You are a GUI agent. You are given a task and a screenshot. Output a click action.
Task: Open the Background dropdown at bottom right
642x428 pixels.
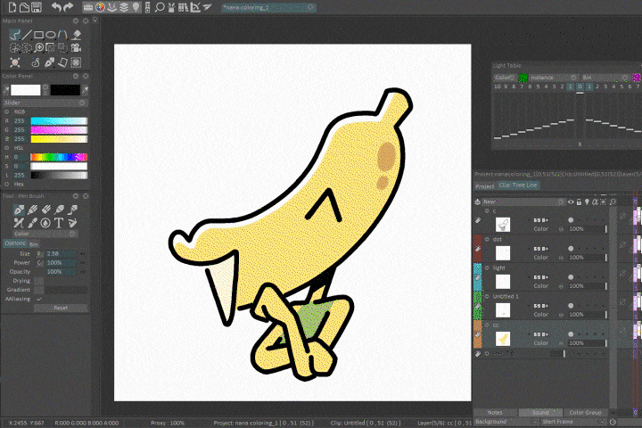[x=506, y=421]
